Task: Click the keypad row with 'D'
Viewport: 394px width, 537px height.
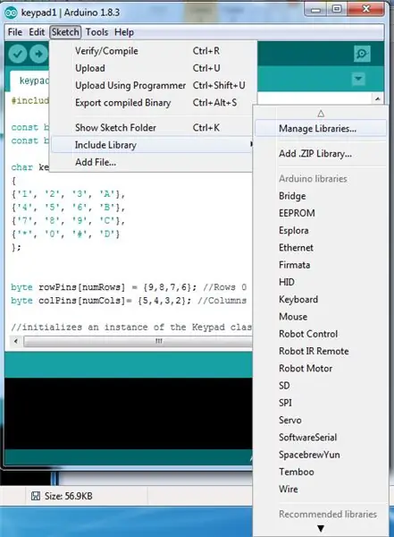Action: (x=66, y=234)
